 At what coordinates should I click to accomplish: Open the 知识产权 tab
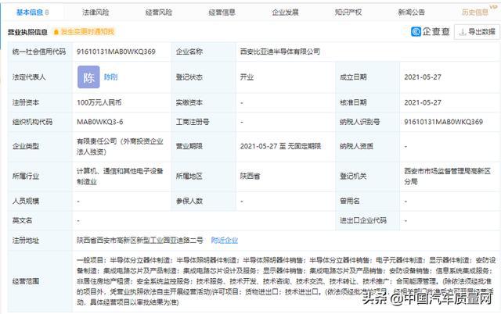(x=348, y=12)
